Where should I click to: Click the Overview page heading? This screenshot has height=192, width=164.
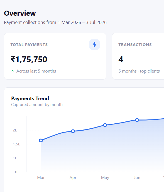20,13
